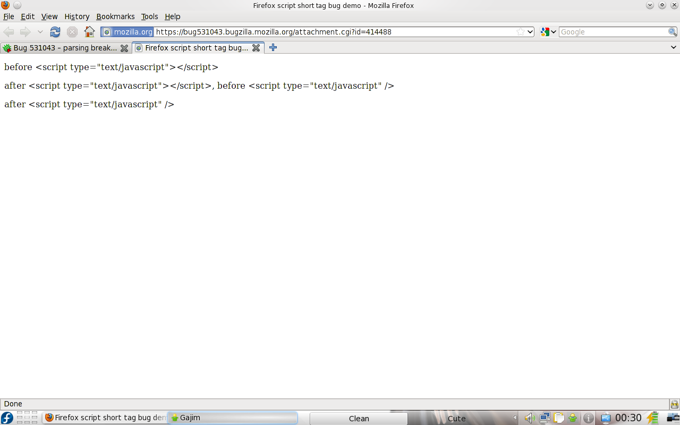Image resolution: width=680 pixels, height=425 pixels.
Task: Click the search magnifier icon
Action: (673, 32)
